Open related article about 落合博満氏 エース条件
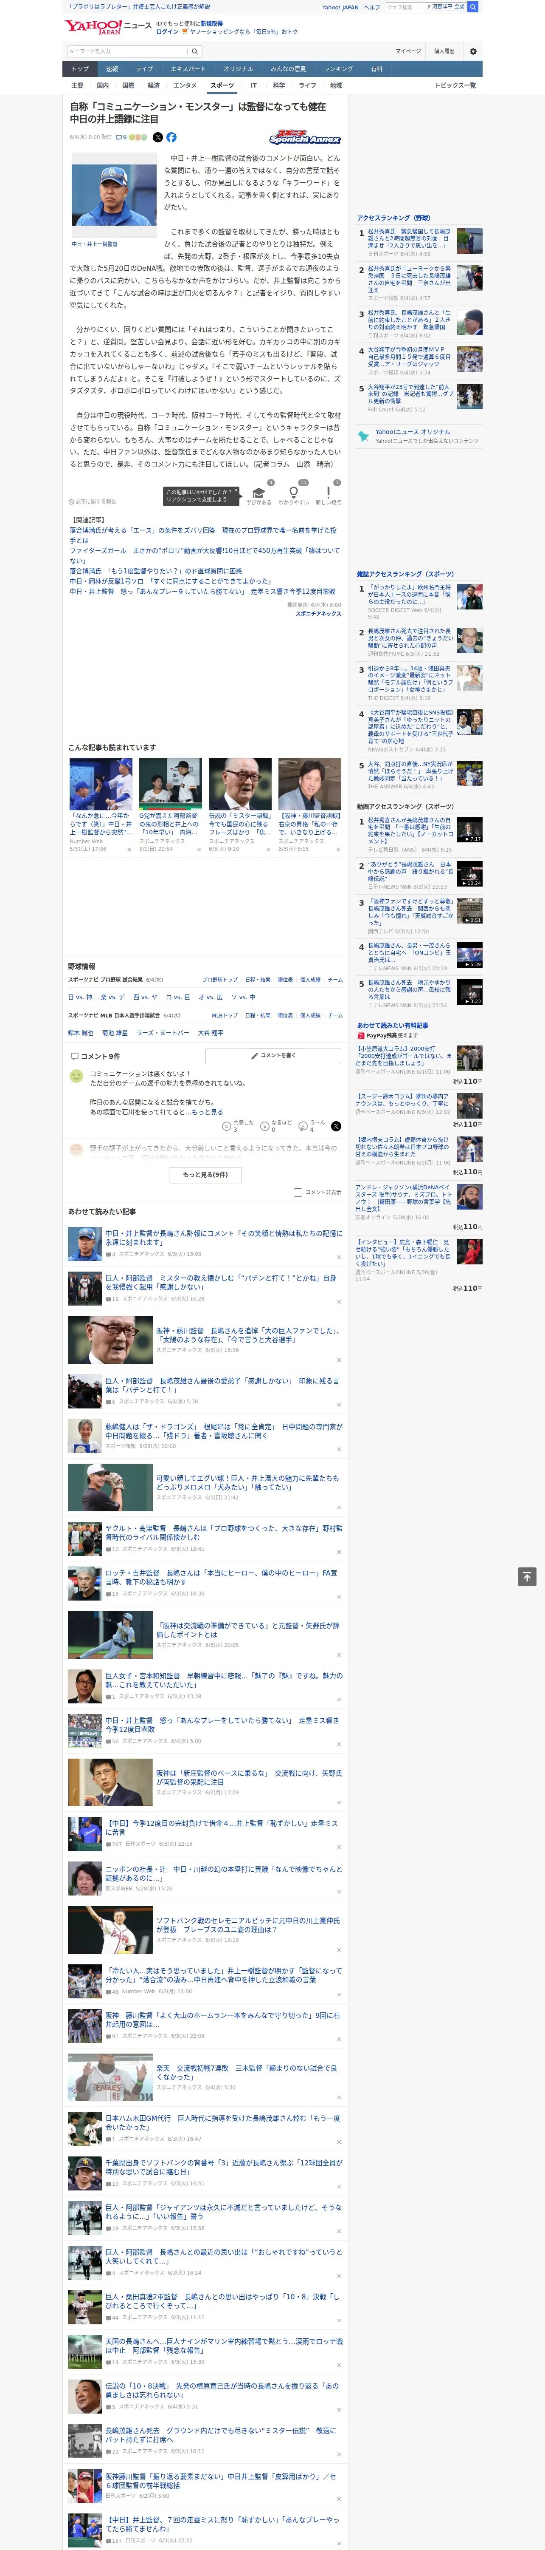Image resolution: width=545 pixels, height=2550 pixels. pos(203,535)
